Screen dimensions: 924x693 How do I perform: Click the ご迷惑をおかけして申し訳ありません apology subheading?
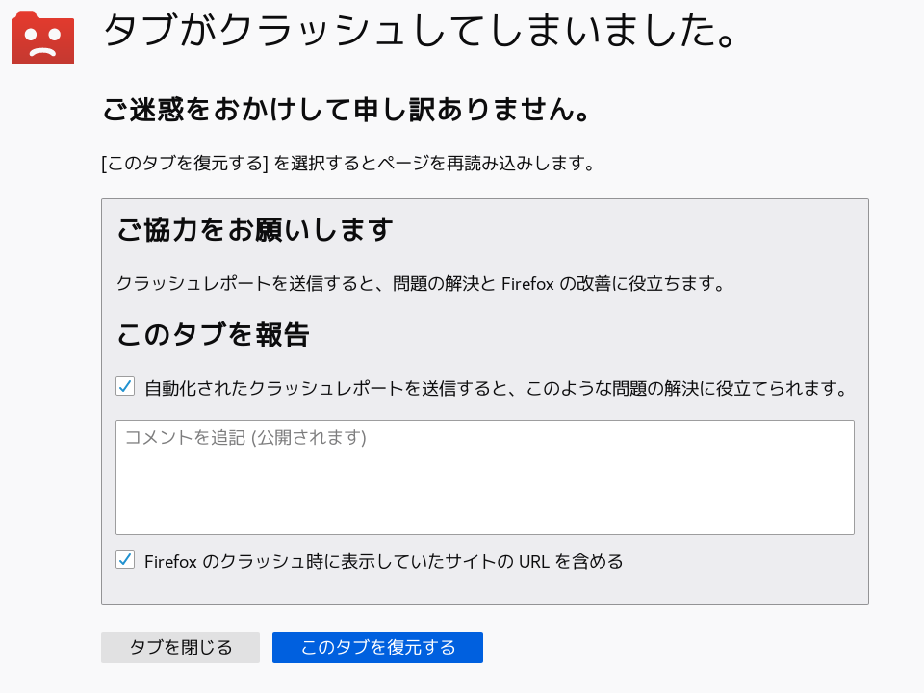346,111
